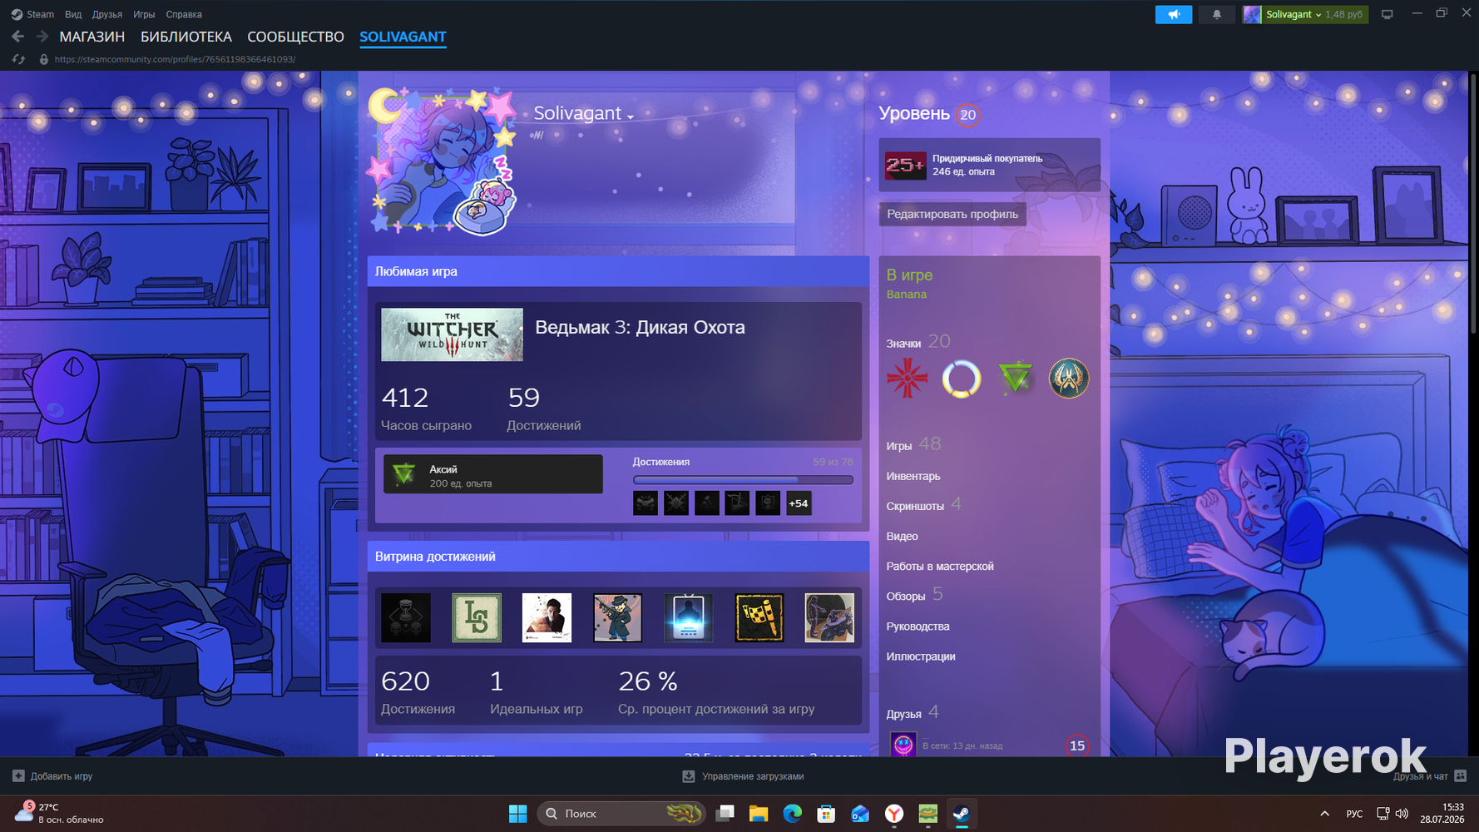The width and height of the screenshot is (1479, 832).
Task: Click the Windows taskbar Поиск search box
Action: click(x=621, y=814)
